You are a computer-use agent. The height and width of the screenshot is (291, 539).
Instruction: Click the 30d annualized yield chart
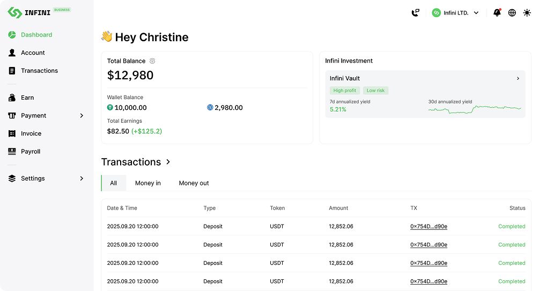pos(474,109)
